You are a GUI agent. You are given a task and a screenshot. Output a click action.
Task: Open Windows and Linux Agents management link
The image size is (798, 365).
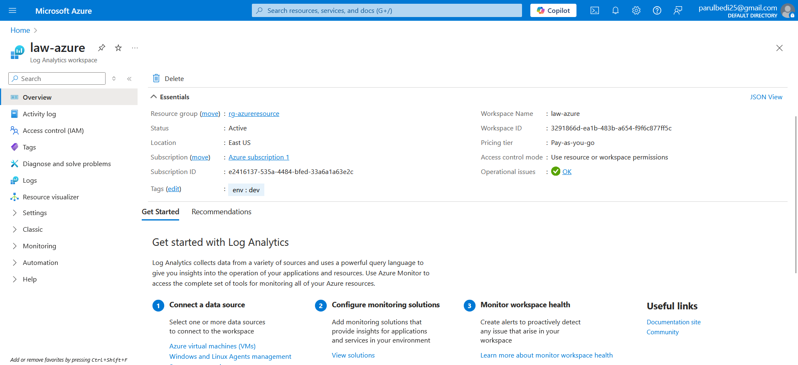pyautogui.click(x=230, y=356)
